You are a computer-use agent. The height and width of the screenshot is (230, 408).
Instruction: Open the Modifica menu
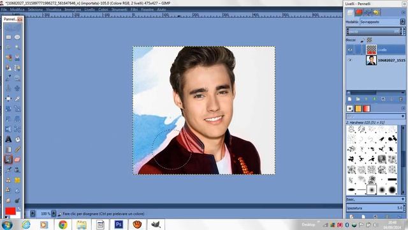tap(17, 10)
